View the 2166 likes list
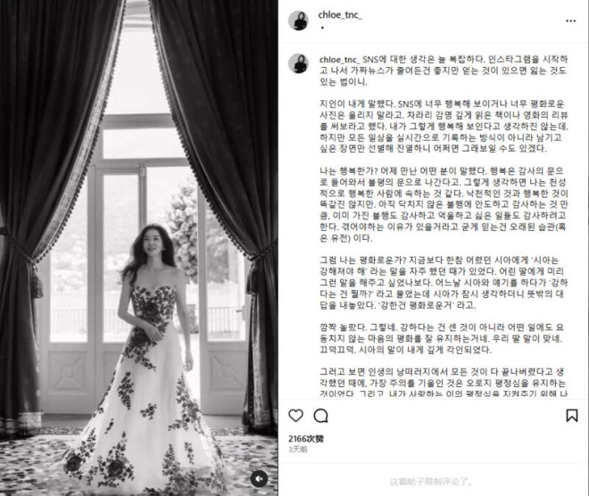589x496 pixels. click(x=306, y=439)
